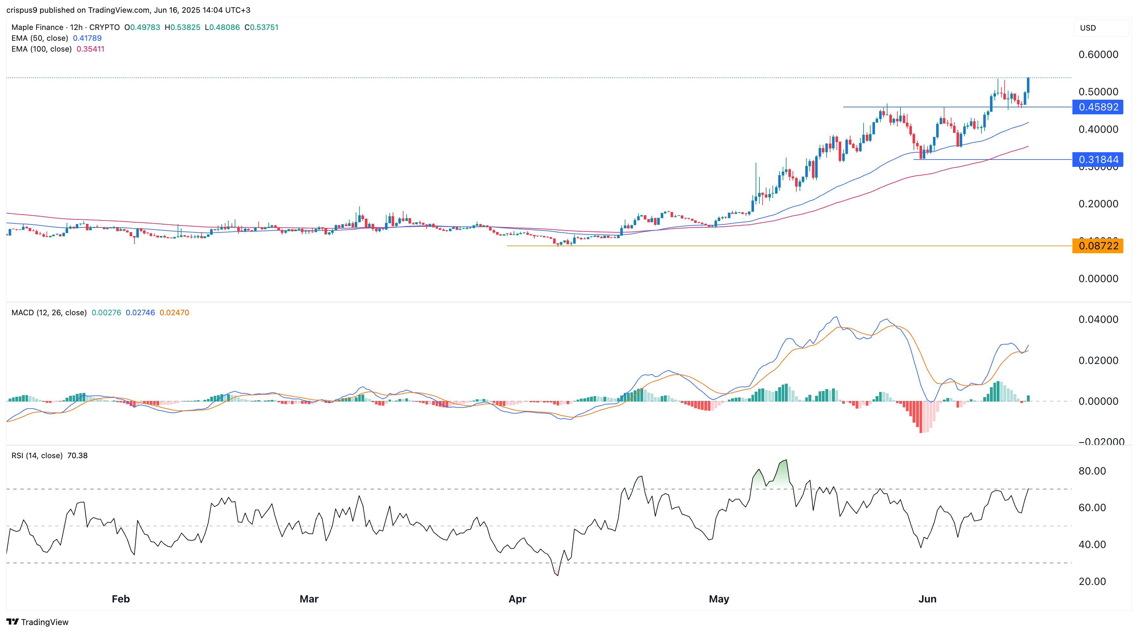Click the Apr label on time axis

click(x=517, y=599)
